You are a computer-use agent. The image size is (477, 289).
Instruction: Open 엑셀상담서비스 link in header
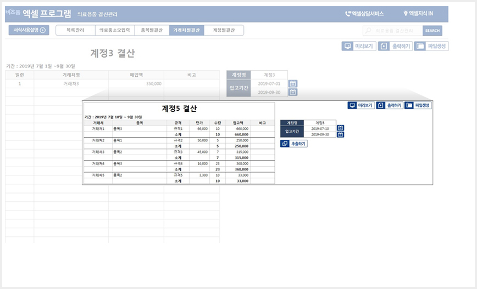364,13
